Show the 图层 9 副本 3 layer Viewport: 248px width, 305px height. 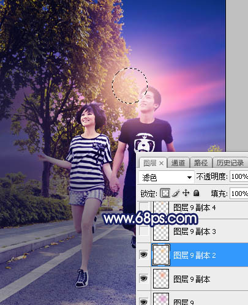[x=143, y=231]
